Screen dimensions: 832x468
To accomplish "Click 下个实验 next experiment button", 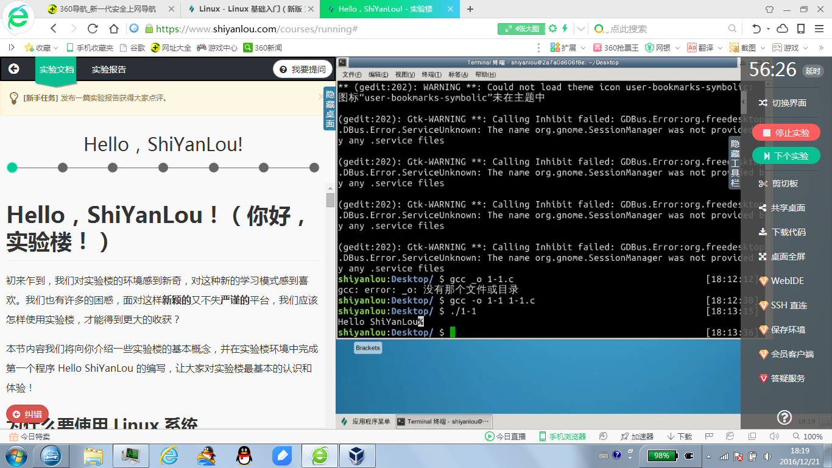I will pyautogui.click(x=786, y=156).
